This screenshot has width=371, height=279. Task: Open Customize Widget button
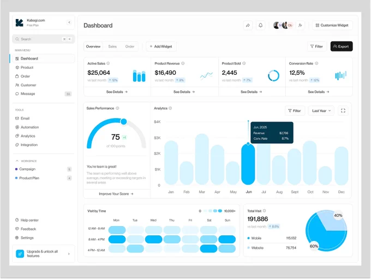[332, 25]
